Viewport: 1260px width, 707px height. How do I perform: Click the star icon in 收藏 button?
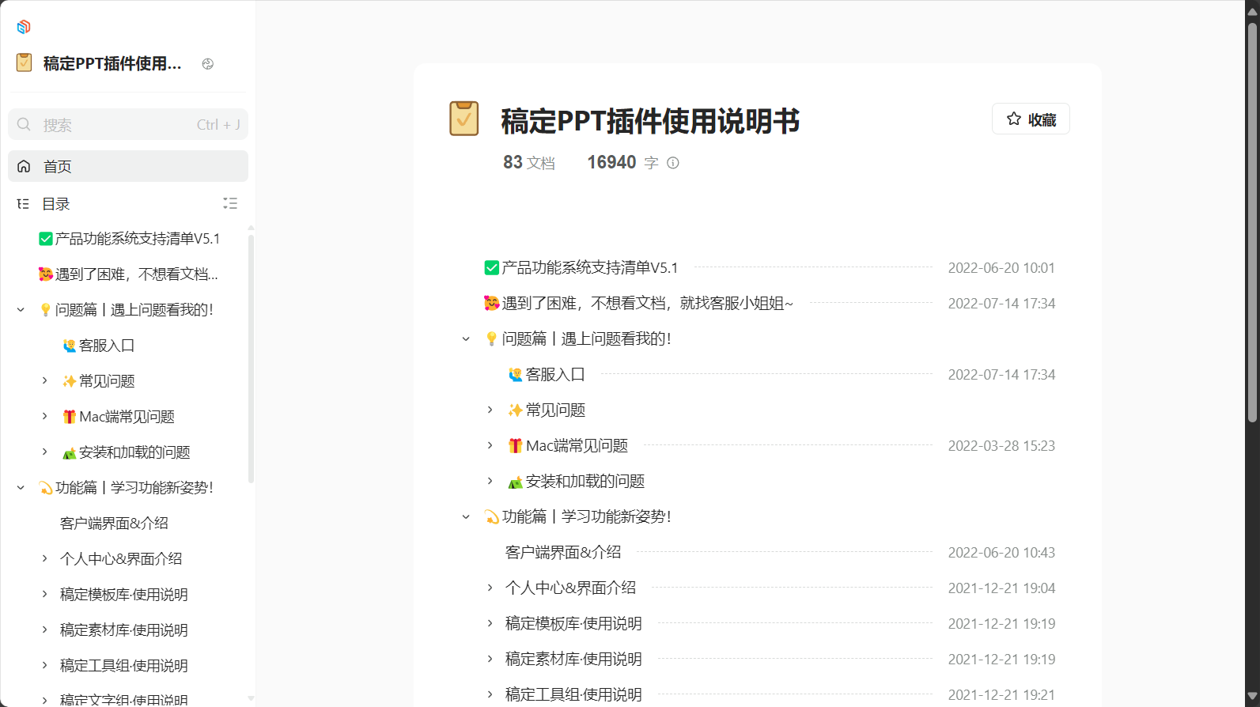pyautogui.click(x=1014, y=119)
